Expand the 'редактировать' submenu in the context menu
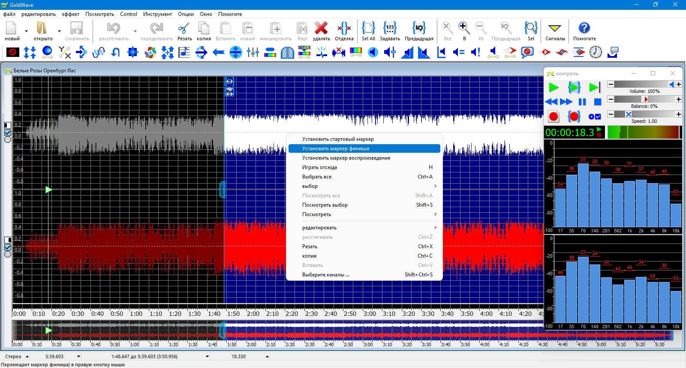This screenshot has width=686, height=368. (435, 228)
